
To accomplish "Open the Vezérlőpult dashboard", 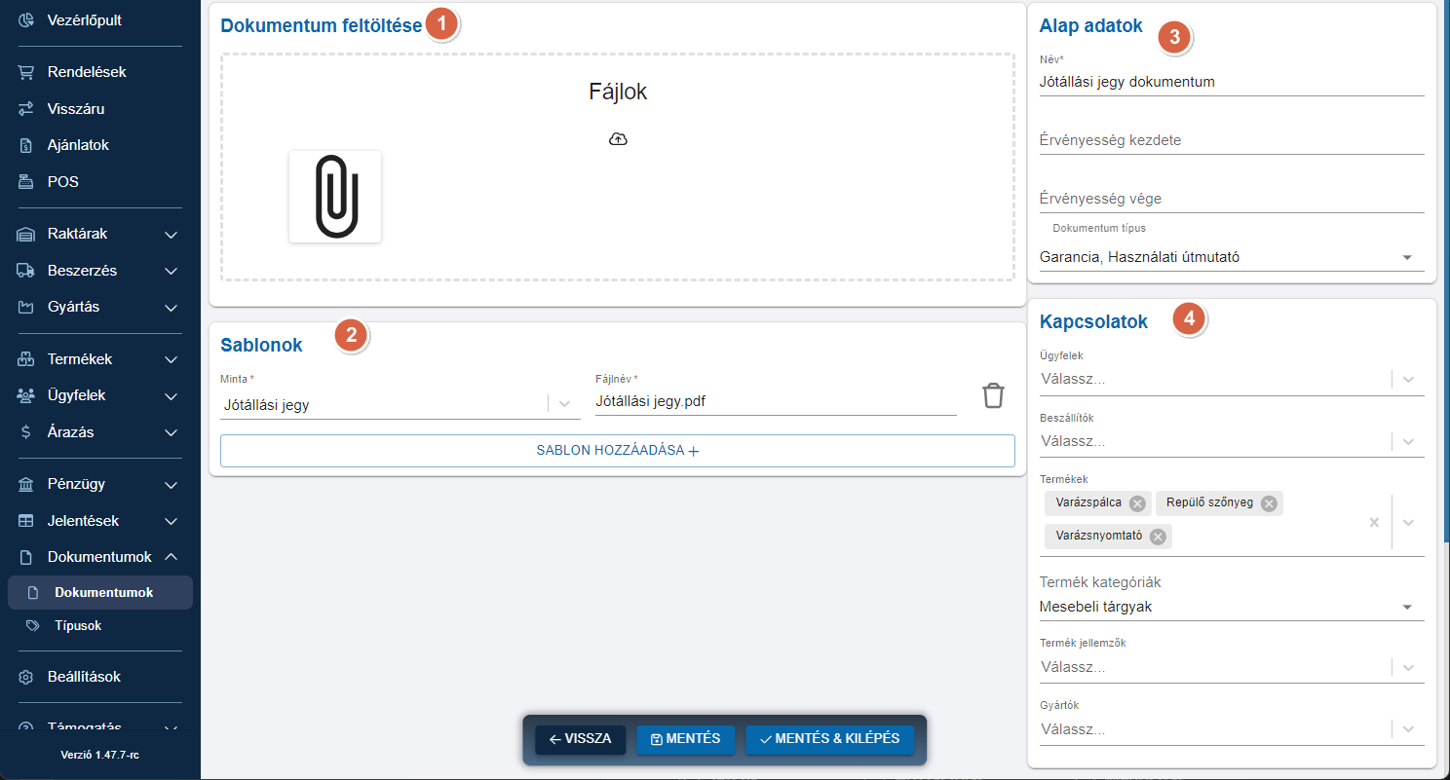I will [85, 19].
